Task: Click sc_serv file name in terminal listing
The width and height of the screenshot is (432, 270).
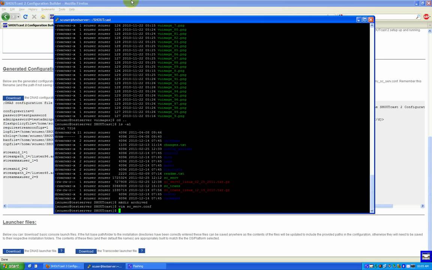Action: tap(171, 178)
